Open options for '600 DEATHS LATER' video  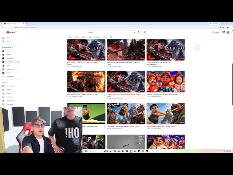[104, 63]
